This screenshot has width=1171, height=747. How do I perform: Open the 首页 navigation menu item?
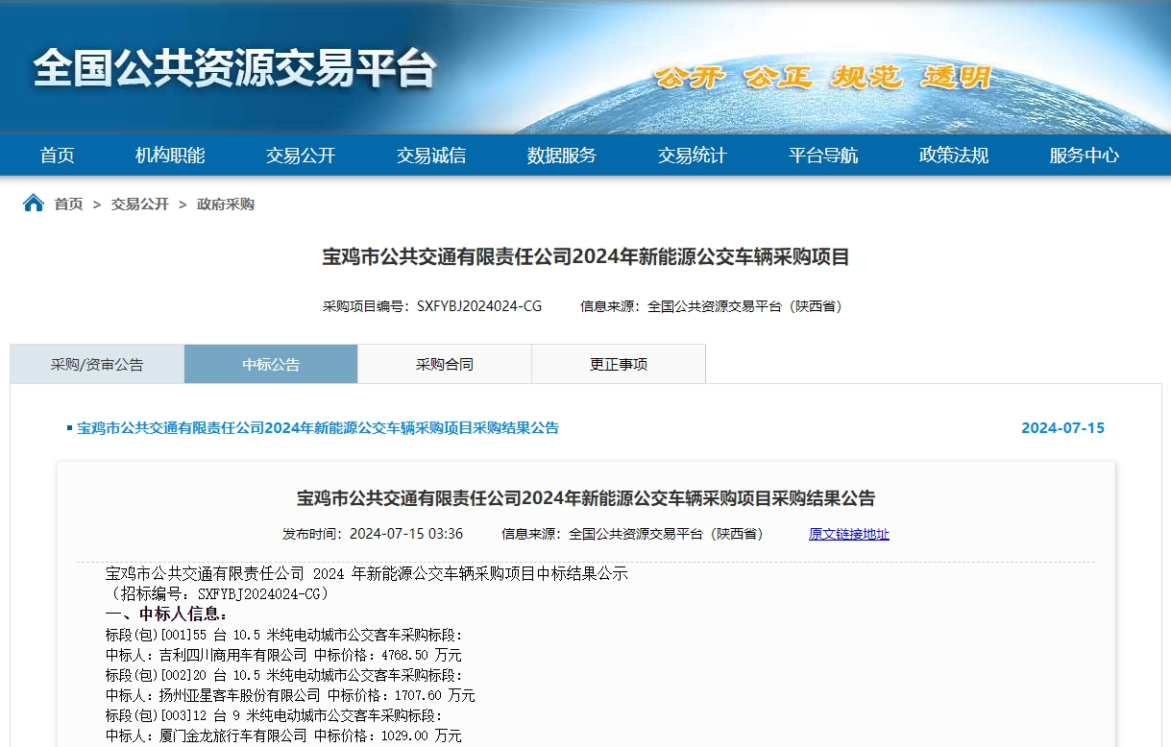56,155
